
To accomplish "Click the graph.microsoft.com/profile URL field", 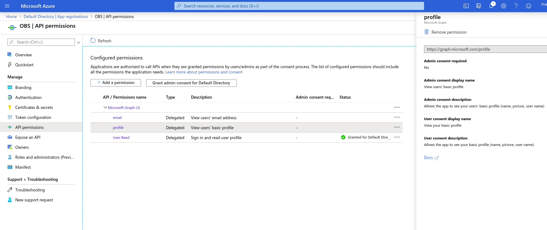I will point(485,49).
